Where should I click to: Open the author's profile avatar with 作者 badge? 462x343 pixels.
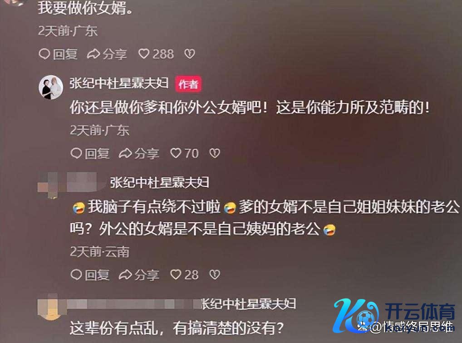(x=51, y=87)
